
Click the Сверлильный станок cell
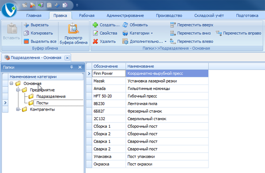[167, 119]
